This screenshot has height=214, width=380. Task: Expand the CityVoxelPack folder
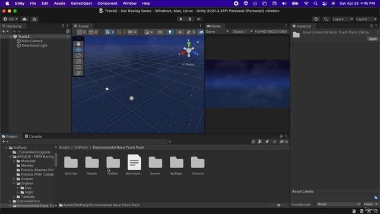[x=10, y=202]
